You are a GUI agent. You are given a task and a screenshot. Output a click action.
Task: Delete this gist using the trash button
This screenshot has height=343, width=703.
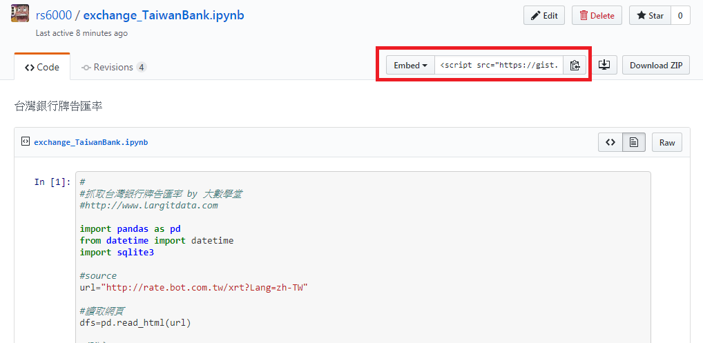tap(597, 15)
